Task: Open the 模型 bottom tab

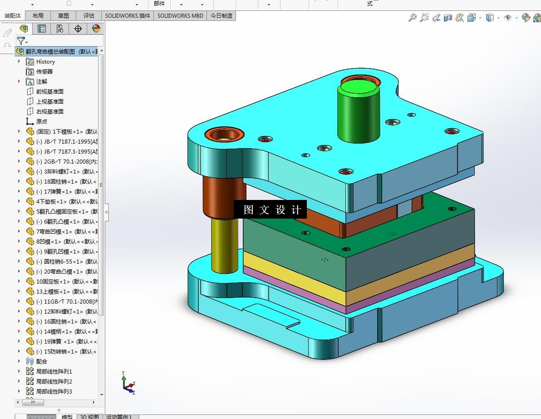Action: (67, 417)
